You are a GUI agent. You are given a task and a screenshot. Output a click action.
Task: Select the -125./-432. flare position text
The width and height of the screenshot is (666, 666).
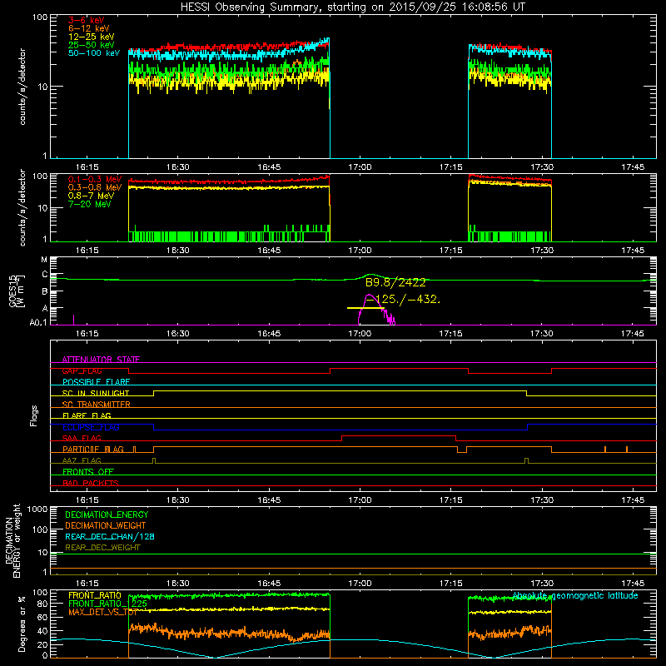pos(403,299)
